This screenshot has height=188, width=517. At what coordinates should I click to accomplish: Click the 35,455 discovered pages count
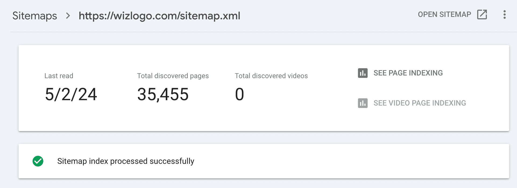click(x=163, y=95)
